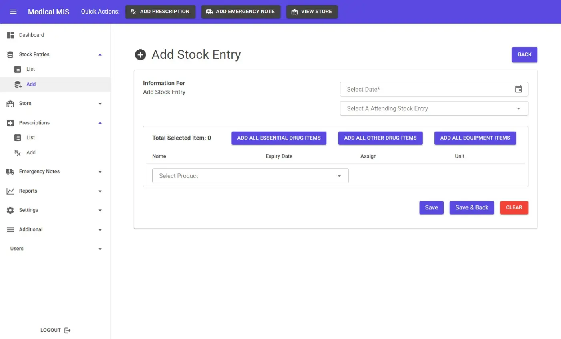Click the calendar icon in date field
The width and height of the screenshot is (561, 339).
pyautogui.click(x=518, y=89)
